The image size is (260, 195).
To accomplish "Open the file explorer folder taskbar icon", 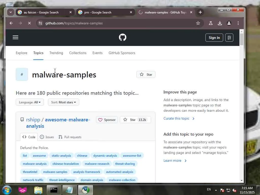I will pyautogui.click(x=38, y=190).
